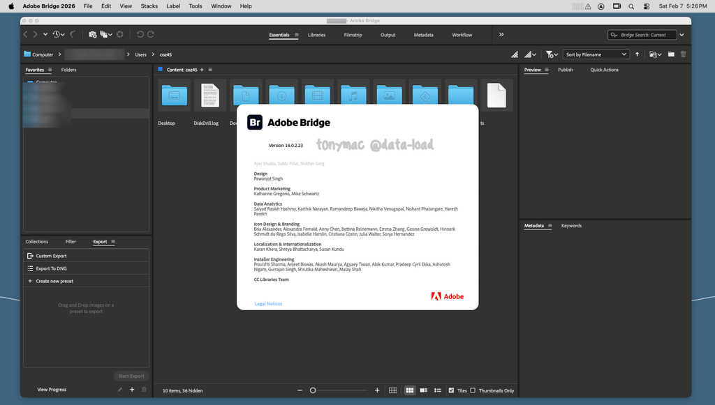The width and height of the screenshot is (715, 405).
Task: Switch to the Quick Actions tab
Action: 604,70
